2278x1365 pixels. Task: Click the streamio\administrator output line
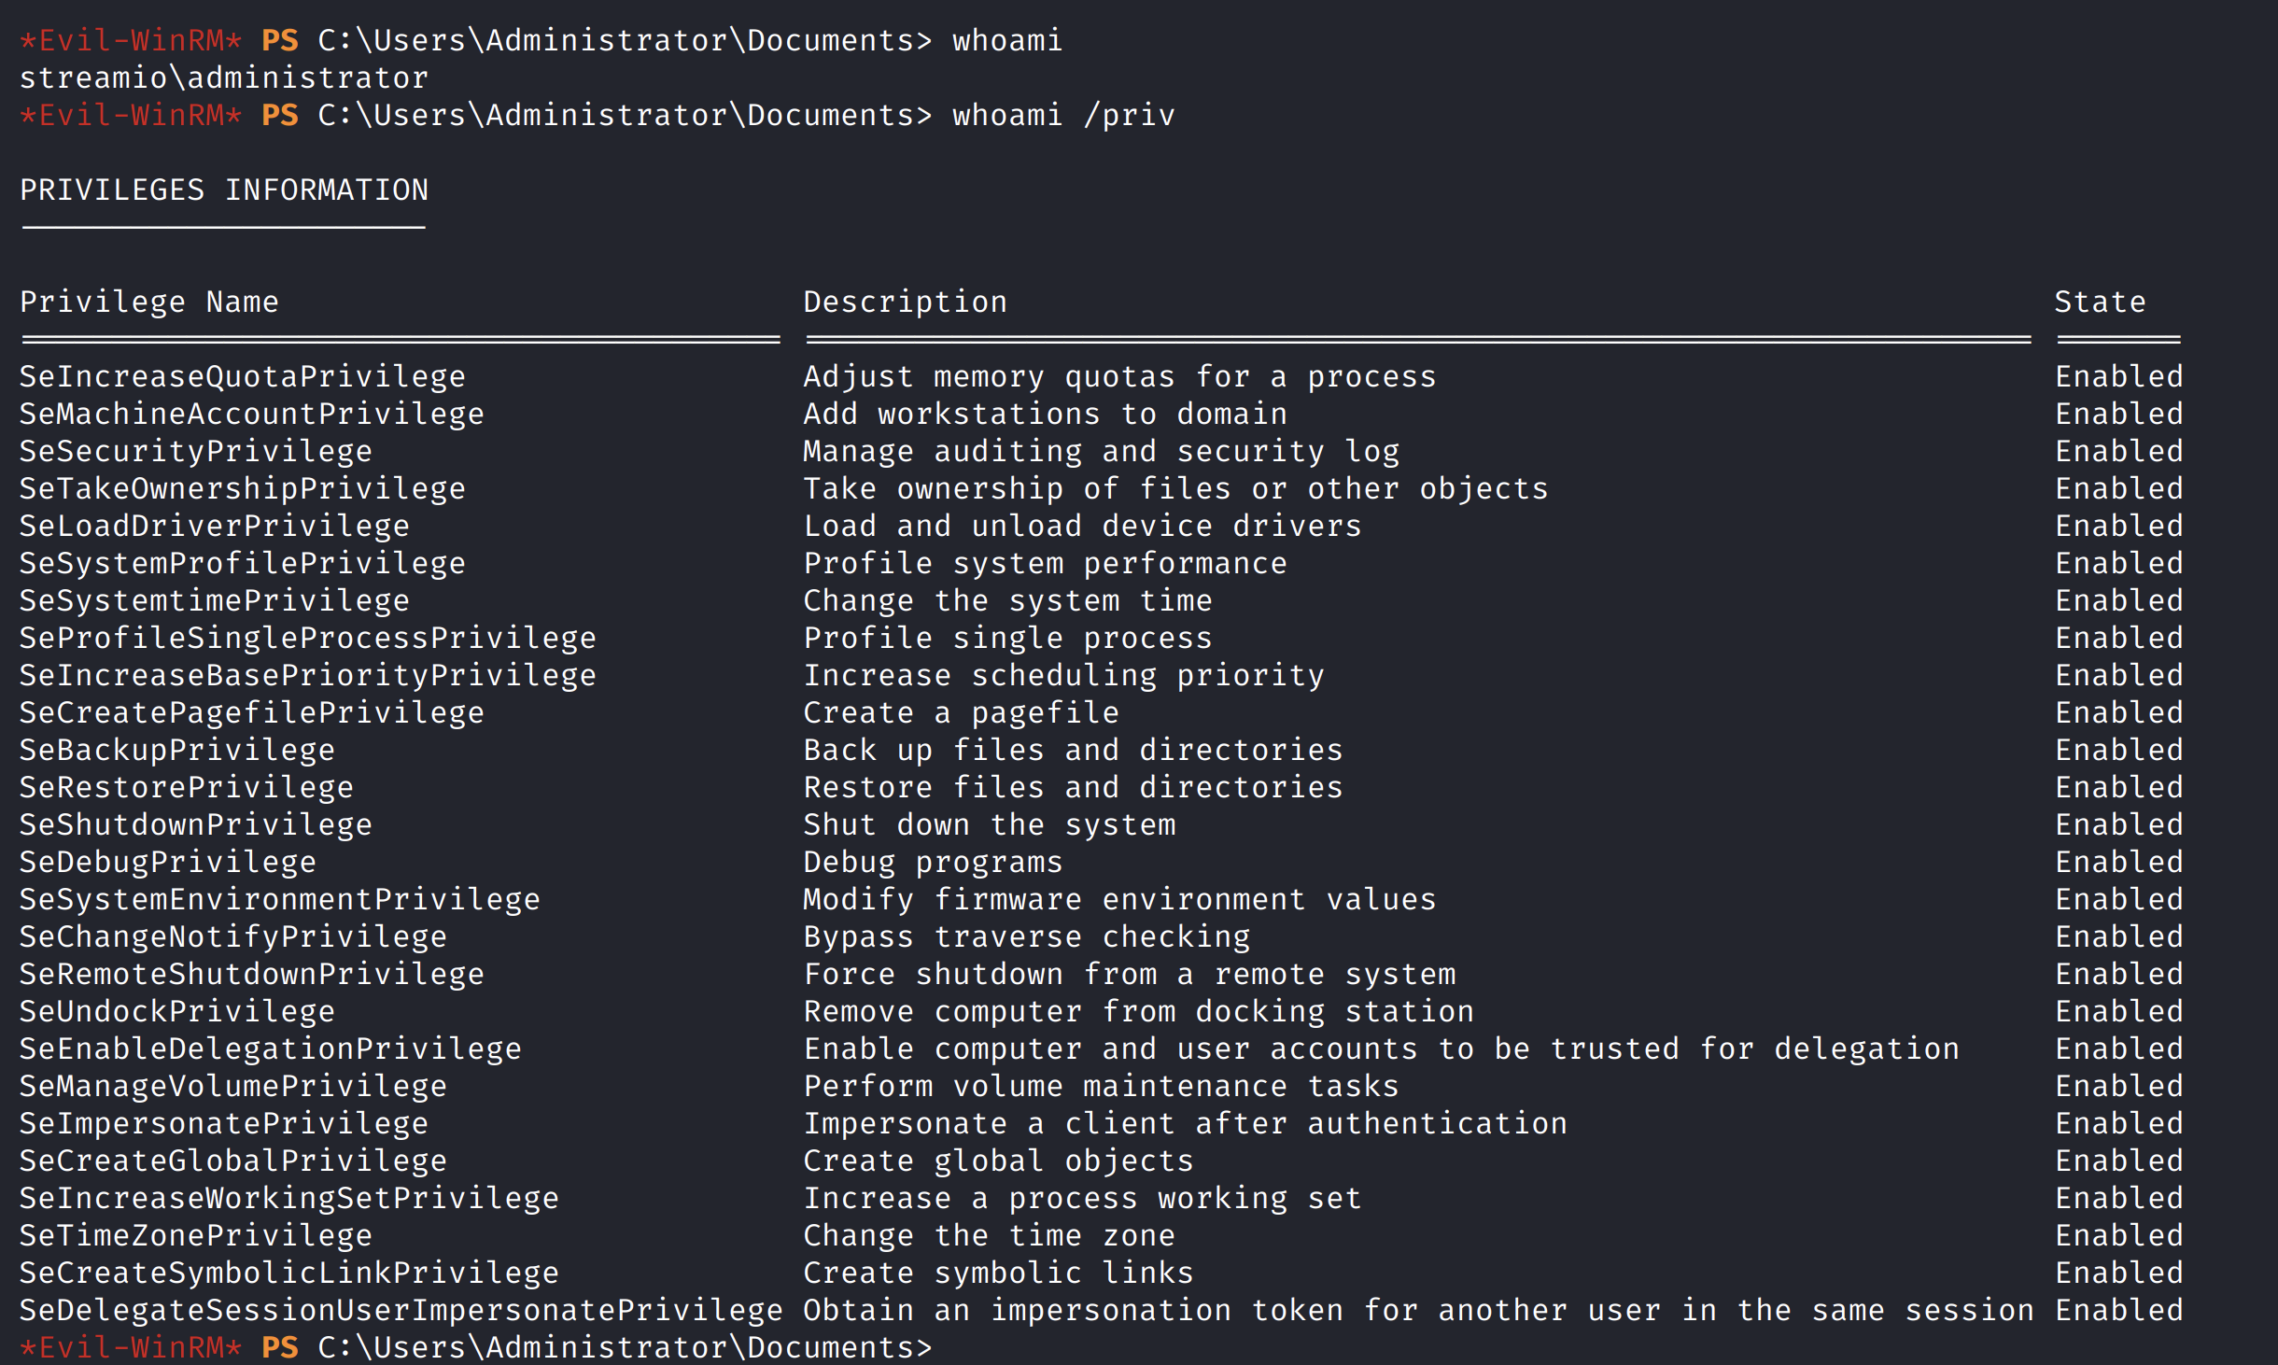tap(224, 77)
